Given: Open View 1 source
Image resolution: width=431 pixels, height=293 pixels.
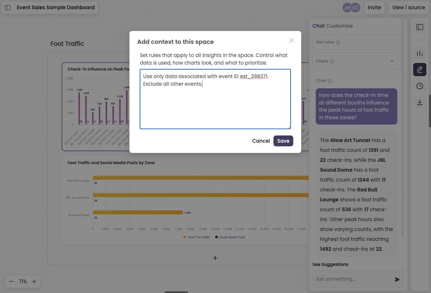Looking at the screenshot, I should (408, 8).
